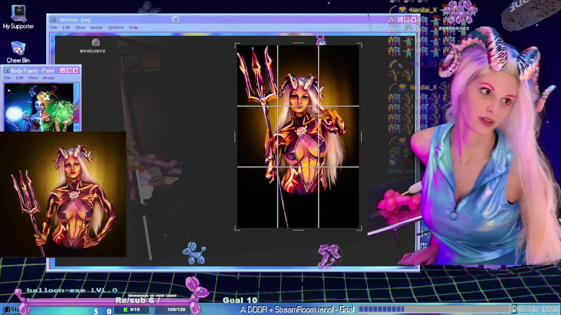Click the "Goal 10" label

click(240, 300)
